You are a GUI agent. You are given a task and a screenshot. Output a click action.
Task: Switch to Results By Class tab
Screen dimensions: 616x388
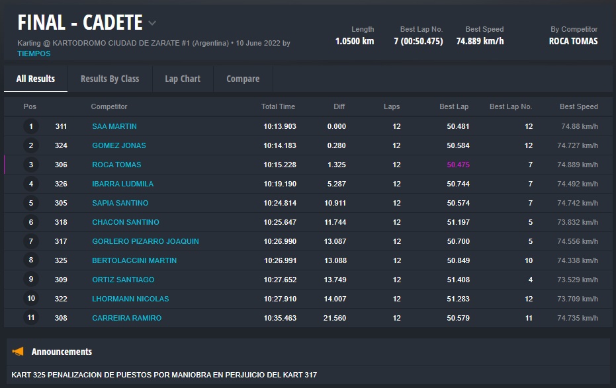click(110, 79)
